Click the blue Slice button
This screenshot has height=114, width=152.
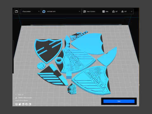[119, 101]
